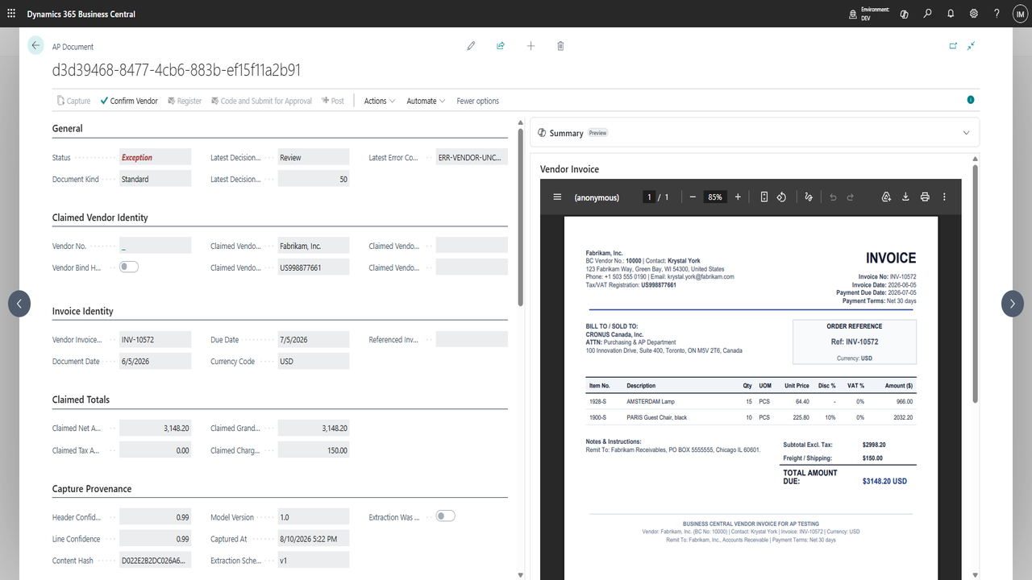
Task: Click the Dynamics 365 Business Central title
Action: coord(81,14)
